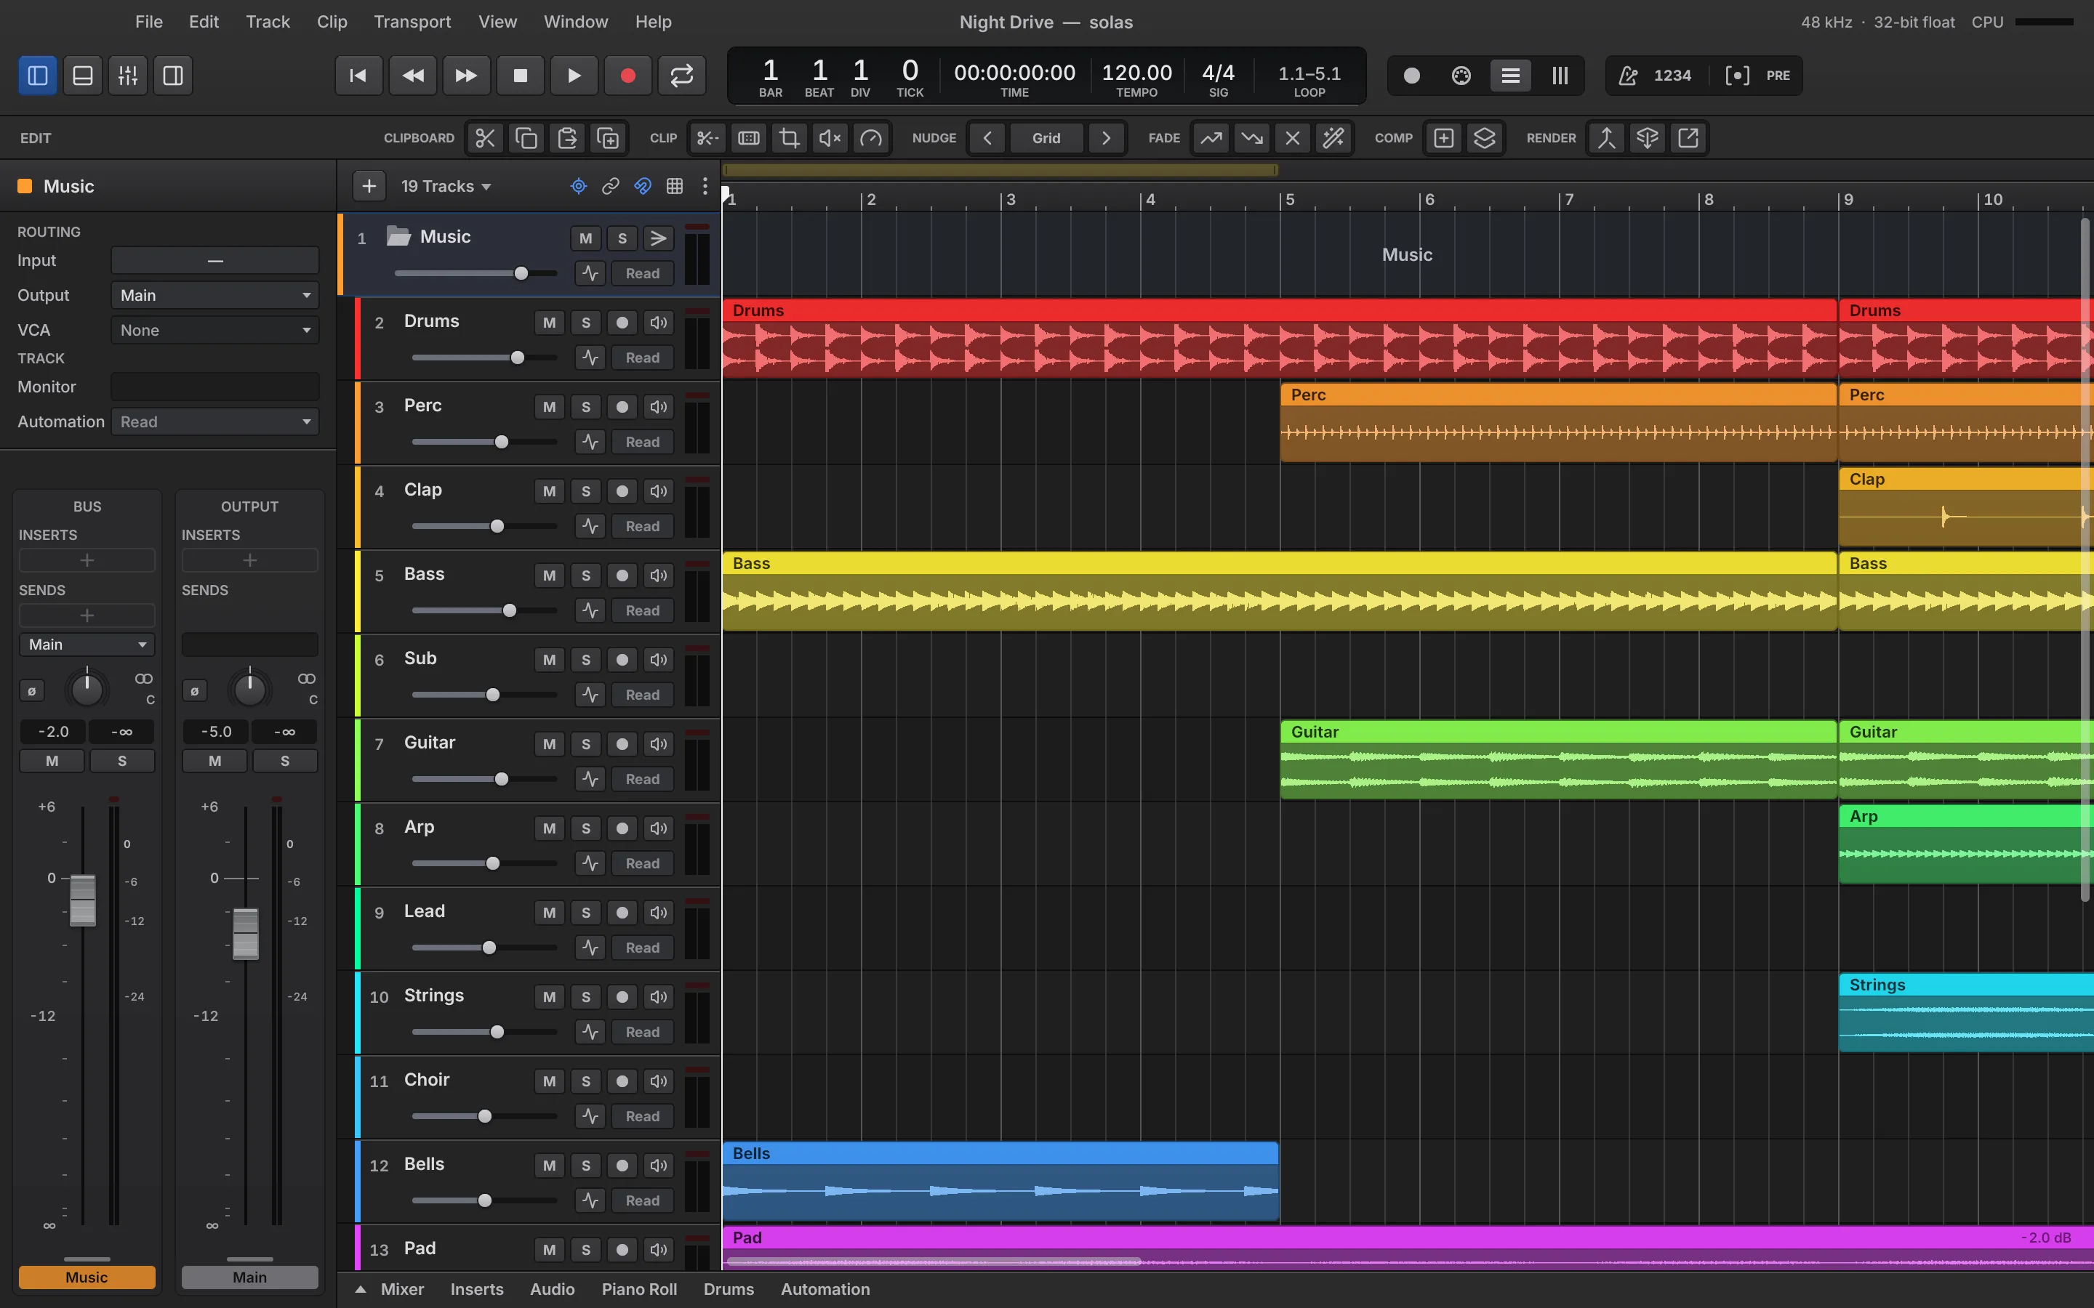Toggle input monitoring on Perc track
The width and height of the screenshot is (2094, 1308).
point(659,407)
